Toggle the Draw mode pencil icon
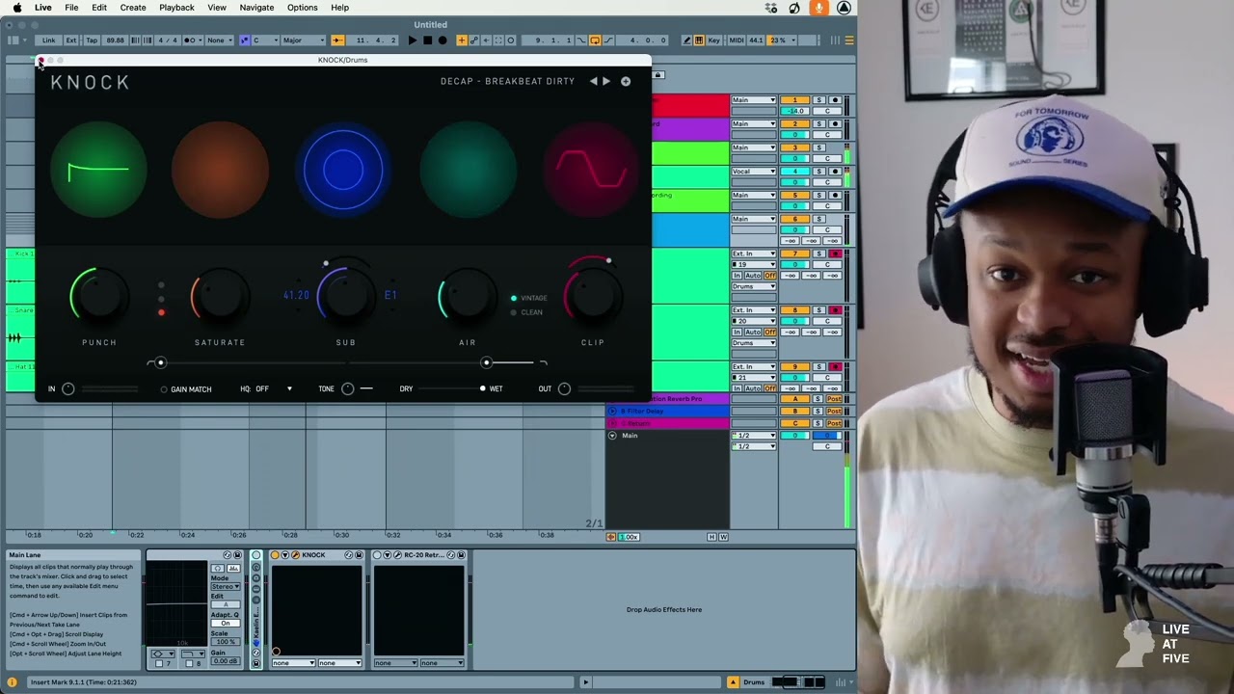Viewport: 1234px width, 694px height. [686, 40]
